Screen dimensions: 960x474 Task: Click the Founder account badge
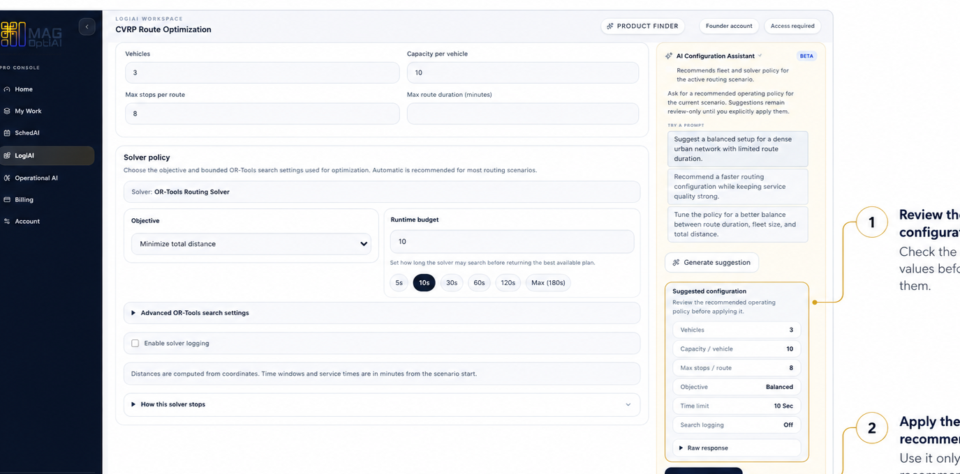pos(729,26)
